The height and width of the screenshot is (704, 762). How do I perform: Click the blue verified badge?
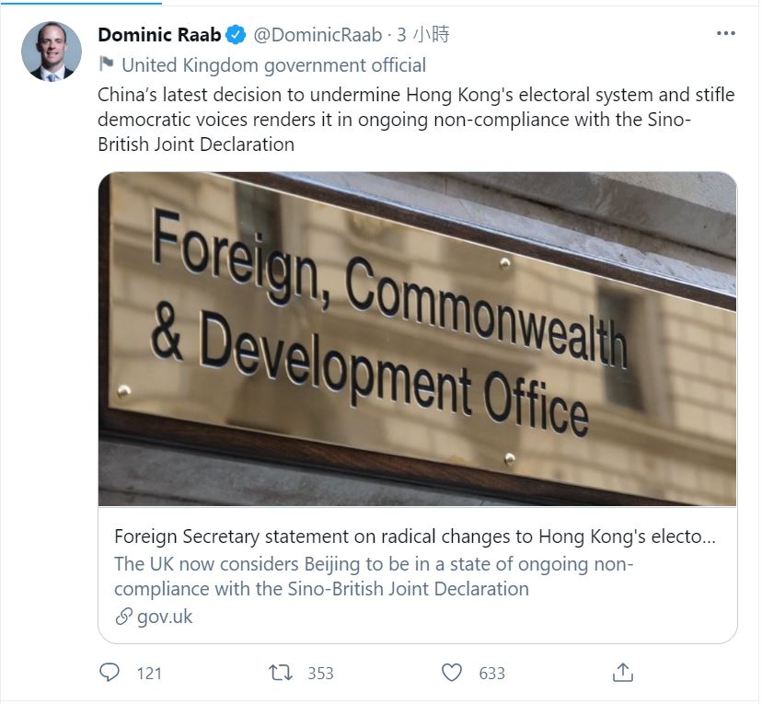[x=237, y=35]
